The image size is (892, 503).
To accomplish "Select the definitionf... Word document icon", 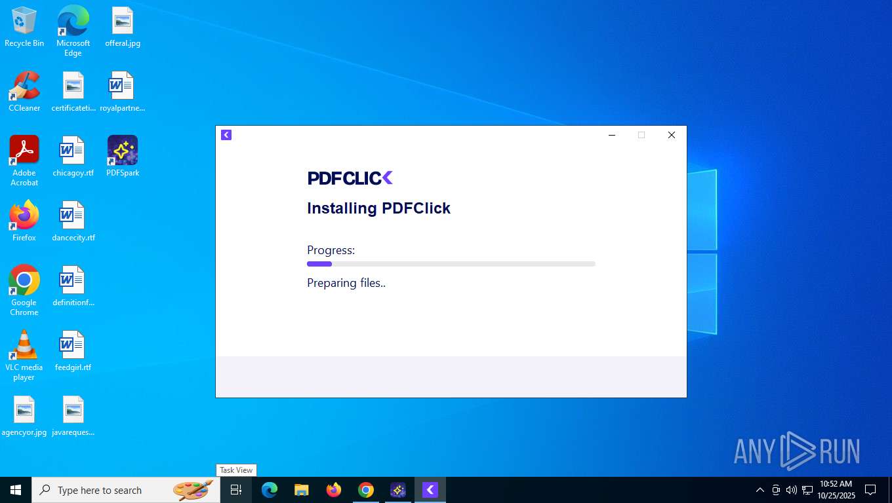I will pyautogui.click(x=73, y=286).
